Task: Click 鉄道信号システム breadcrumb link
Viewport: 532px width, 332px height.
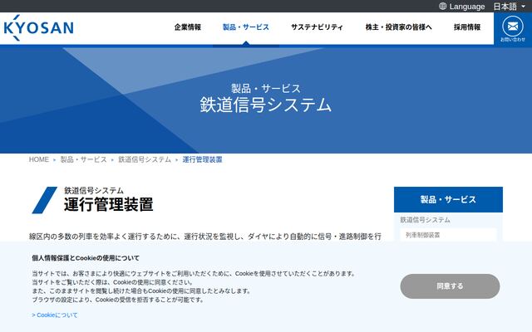Action: click(x=145, y=159)
